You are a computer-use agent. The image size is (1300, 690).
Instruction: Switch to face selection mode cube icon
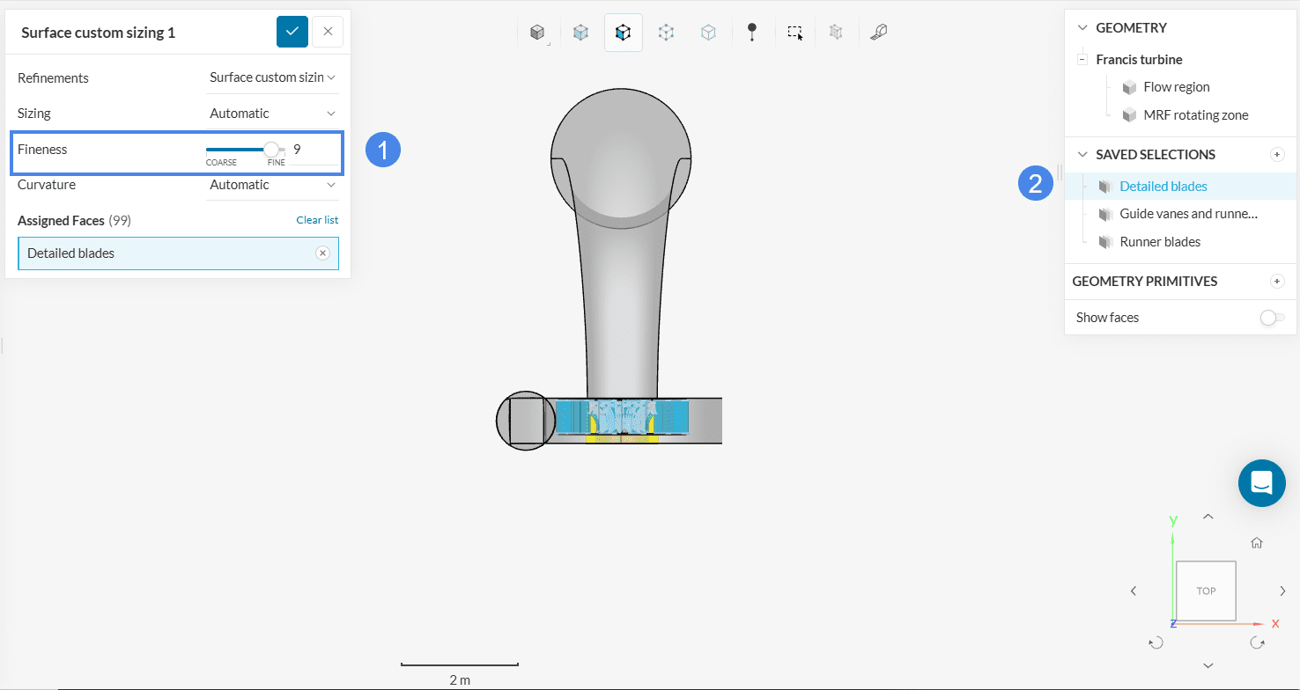[624, 33]
